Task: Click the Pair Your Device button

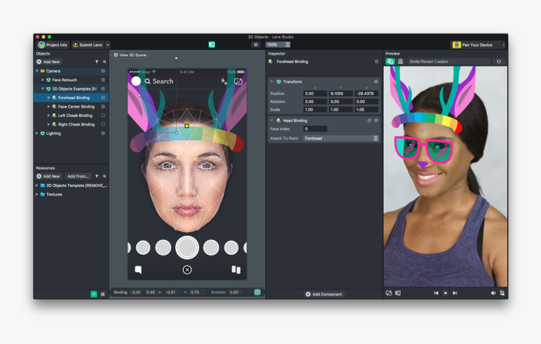Action: click(476, 45)
